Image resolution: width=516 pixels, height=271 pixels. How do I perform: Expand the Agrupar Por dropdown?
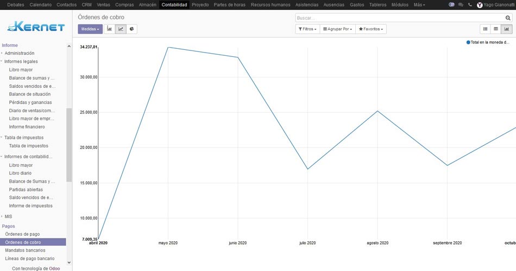pyautogui.click(x=337, y=29)
